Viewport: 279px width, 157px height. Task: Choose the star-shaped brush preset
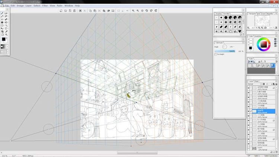(x=235, y=31)
